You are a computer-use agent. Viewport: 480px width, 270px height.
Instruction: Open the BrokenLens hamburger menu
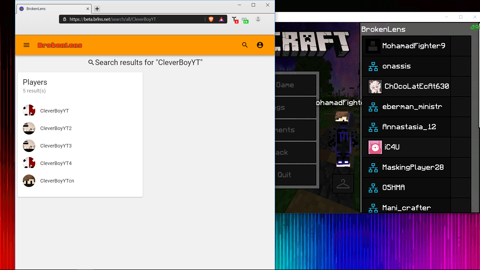[x=26, y=45]
